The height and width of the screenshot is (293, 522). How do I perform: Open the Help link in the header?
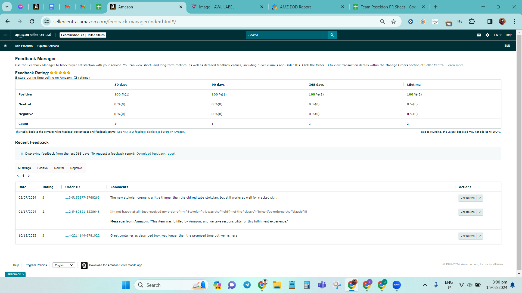pyautogui.click(x=509, y=35)
